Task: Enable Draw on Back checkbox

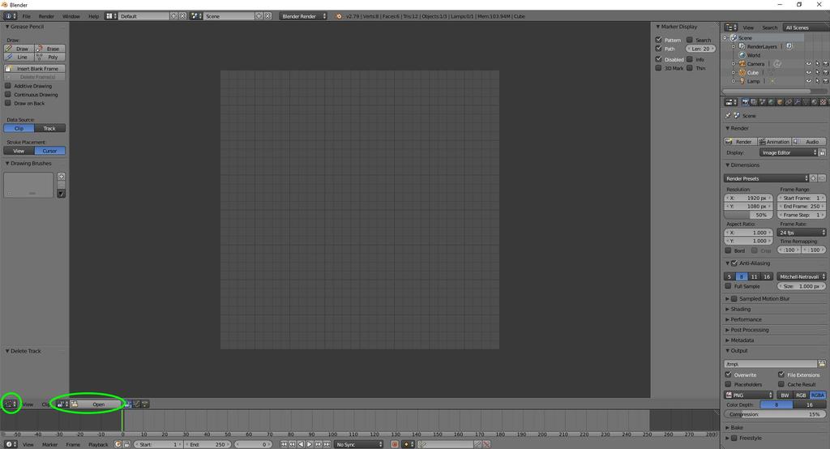Action: tap(8, 103)
